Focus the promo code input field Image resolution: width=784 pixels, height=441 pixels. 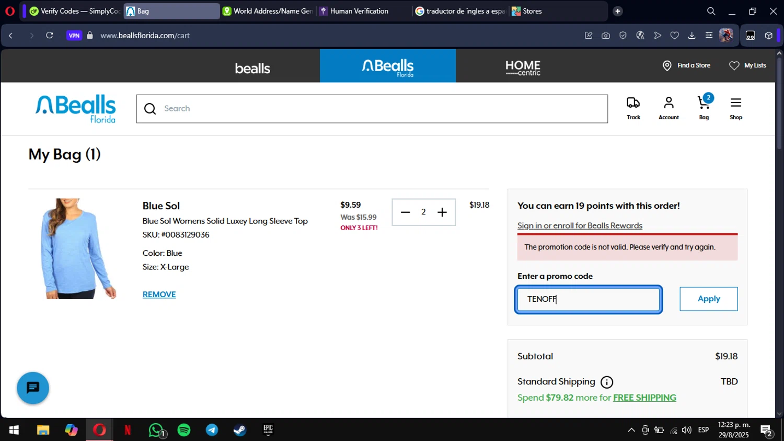pos(589,299)
